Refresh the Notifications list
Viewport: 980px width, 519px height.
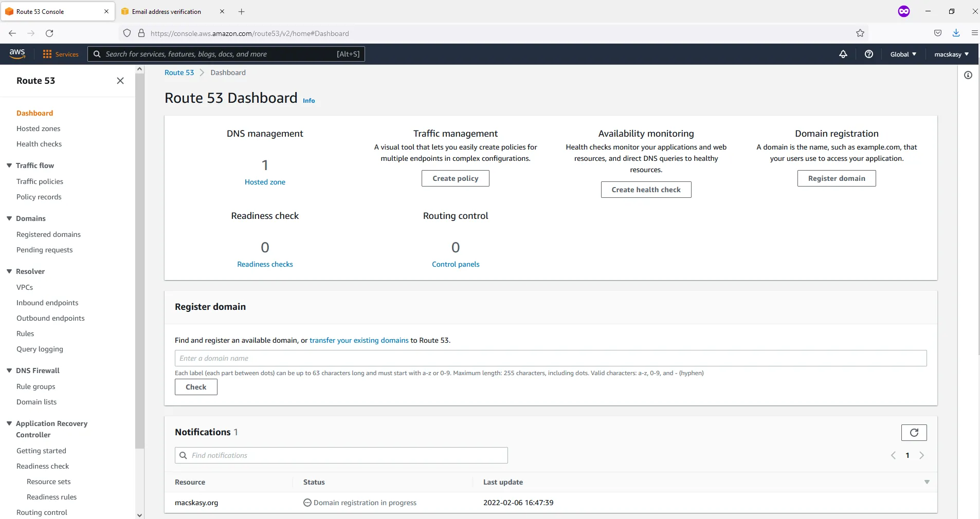914,433
